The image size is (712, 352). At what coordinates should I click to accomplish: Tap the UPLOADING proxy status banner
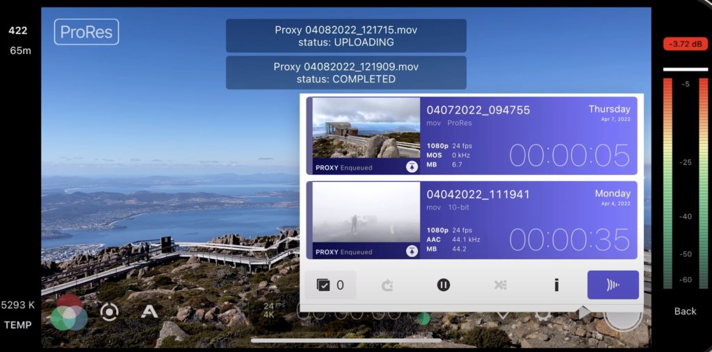point(346,36)
